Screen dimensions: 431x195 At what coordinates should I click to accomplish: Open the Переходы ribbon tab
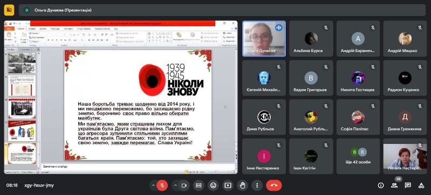(55, 28)
